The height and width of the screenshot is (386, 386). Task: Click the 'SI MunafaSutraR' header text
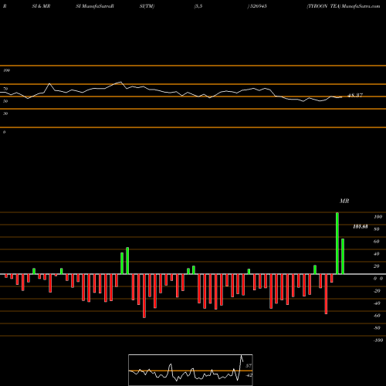click(x=95, y=6)
